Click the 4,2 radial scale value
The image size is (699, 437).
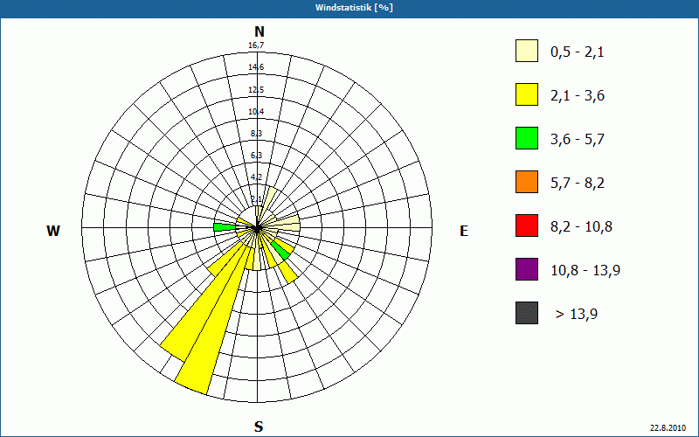tap(256, 177)
